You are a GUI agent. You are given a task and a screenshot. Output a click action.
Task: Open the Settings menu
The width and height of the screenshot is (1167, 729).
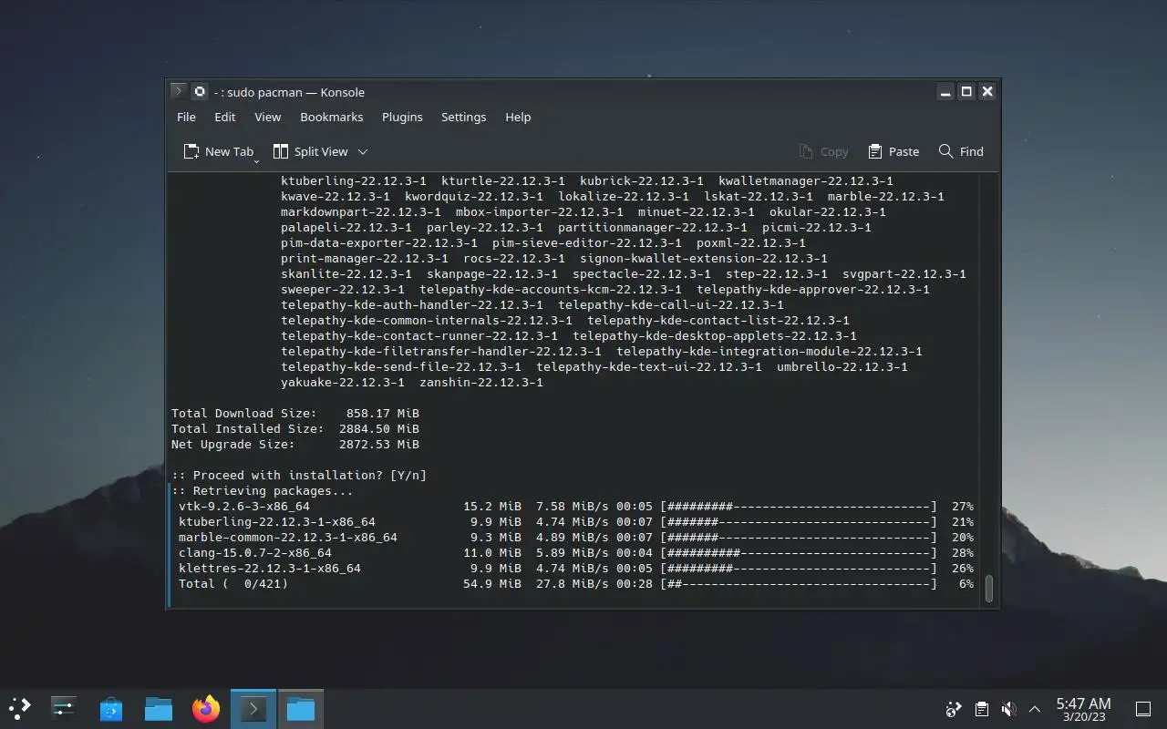pyautogui.click(x=463, y=117)
